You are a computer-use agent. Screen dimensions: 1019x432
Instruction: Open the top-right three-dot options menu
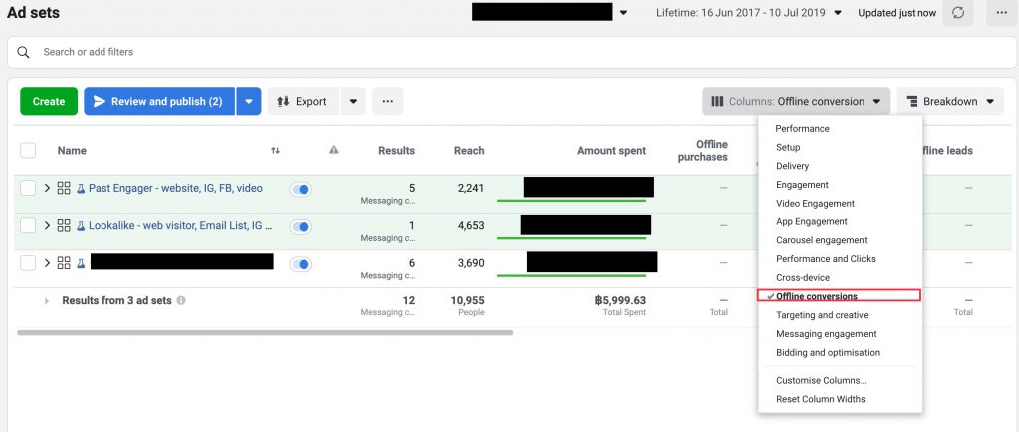[1000, 13]
